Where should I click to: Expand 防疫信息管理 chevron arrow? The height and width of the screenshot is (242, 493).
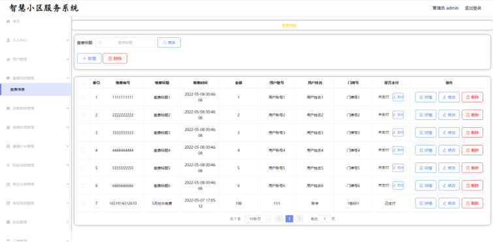pos(68,165)
